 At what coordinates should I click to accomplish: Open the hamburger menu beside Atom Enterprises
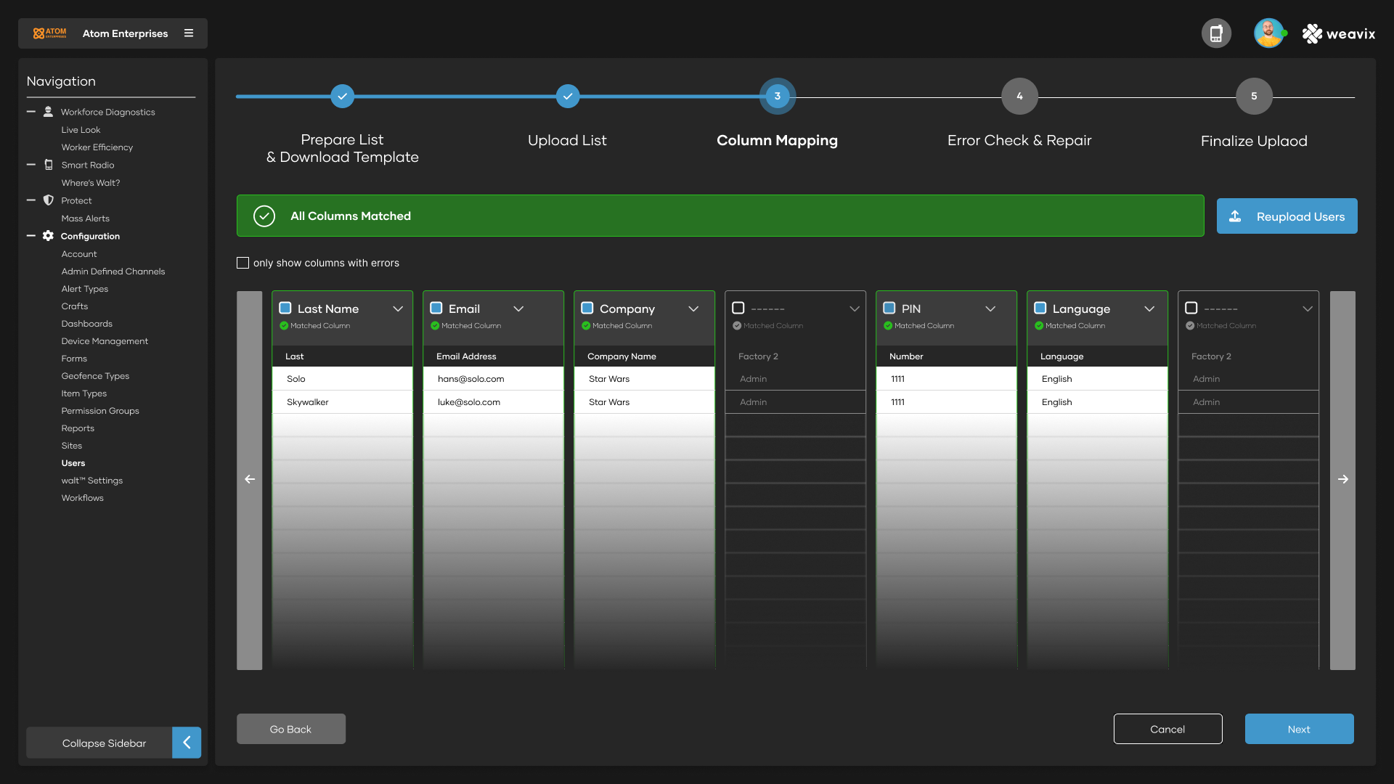click(189, 33)
